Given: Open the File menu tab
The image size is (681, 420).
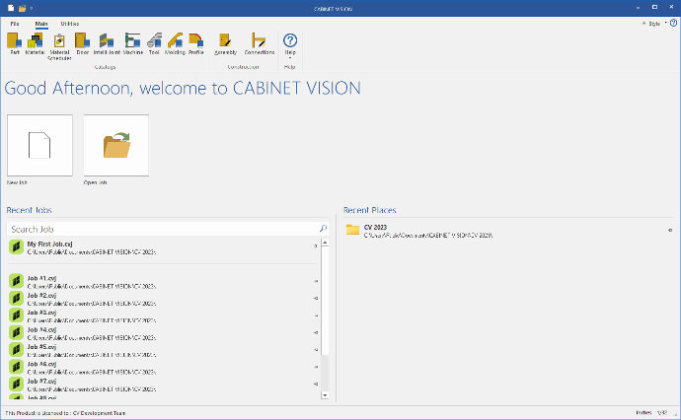Looking at the screenshot, I should [15, 24].
